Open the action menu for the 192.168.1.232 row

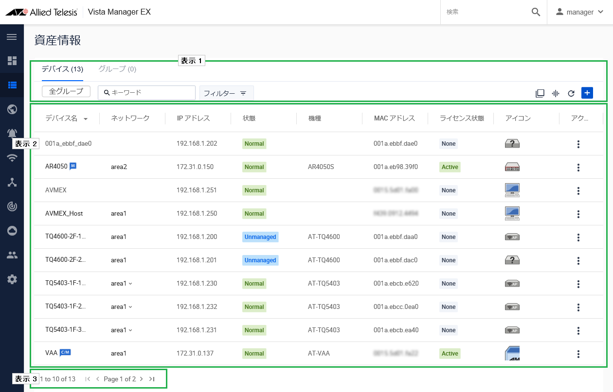coord(578,307)
